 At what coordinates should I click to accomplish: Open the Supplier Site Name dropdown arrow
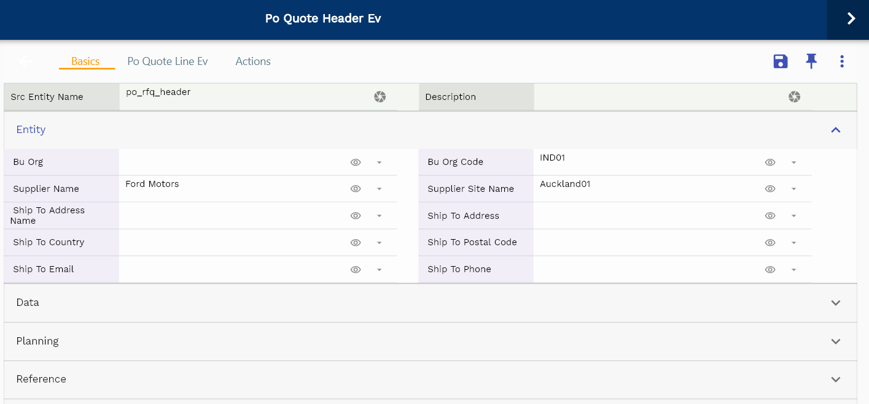[793, 189]
